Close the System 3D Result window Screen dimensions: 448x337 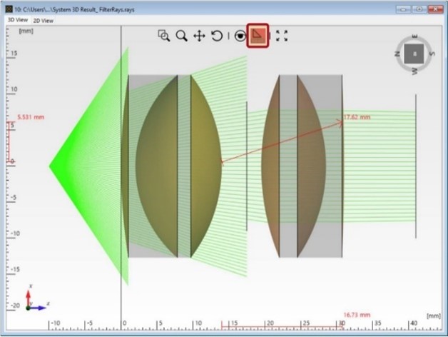pos(435,9)
